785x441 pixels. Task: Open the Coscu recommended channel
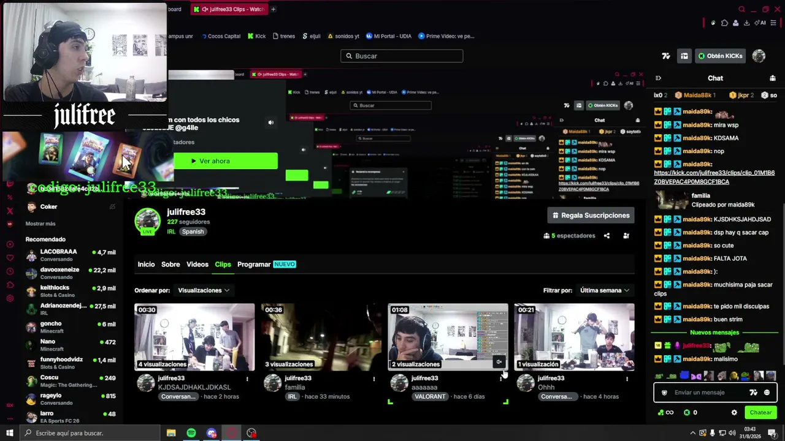pos(71,381)
